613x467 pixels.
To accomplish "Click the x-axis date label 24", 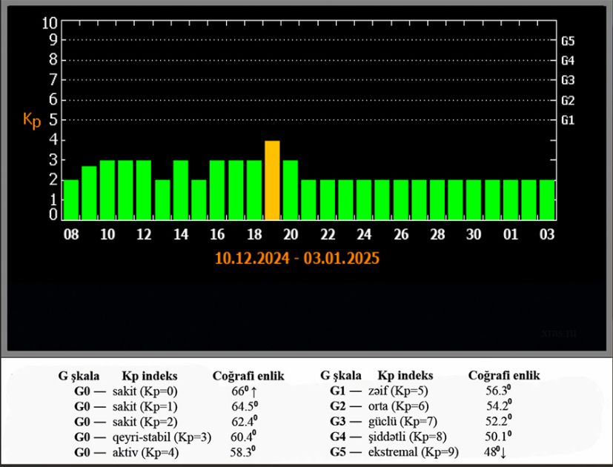I will (363, 235).
